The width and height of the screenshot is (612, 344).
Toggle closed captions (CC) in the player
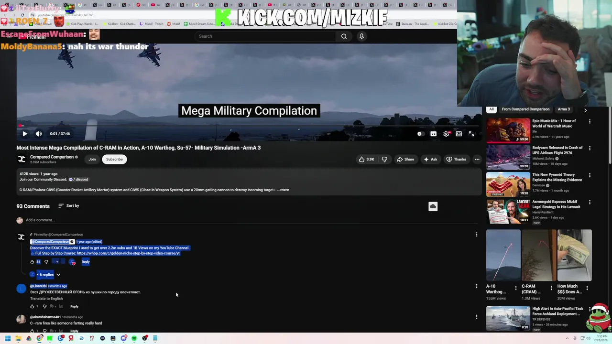click(433, 134)
